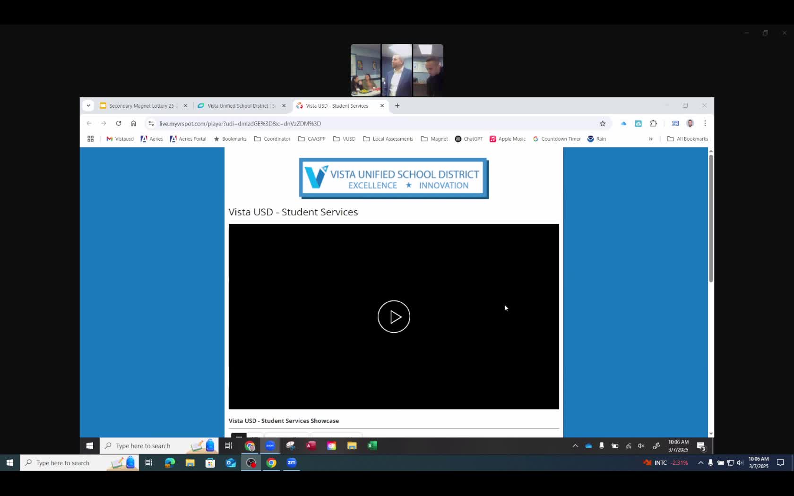Open ChatGPT bookmark
The image size is (794, 496).
468,139
